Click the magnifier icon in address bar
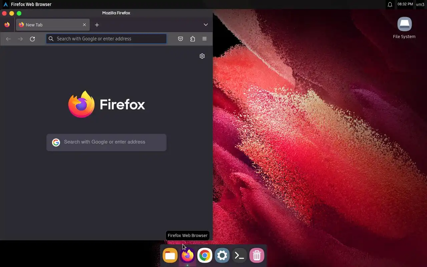 [51, 39]
